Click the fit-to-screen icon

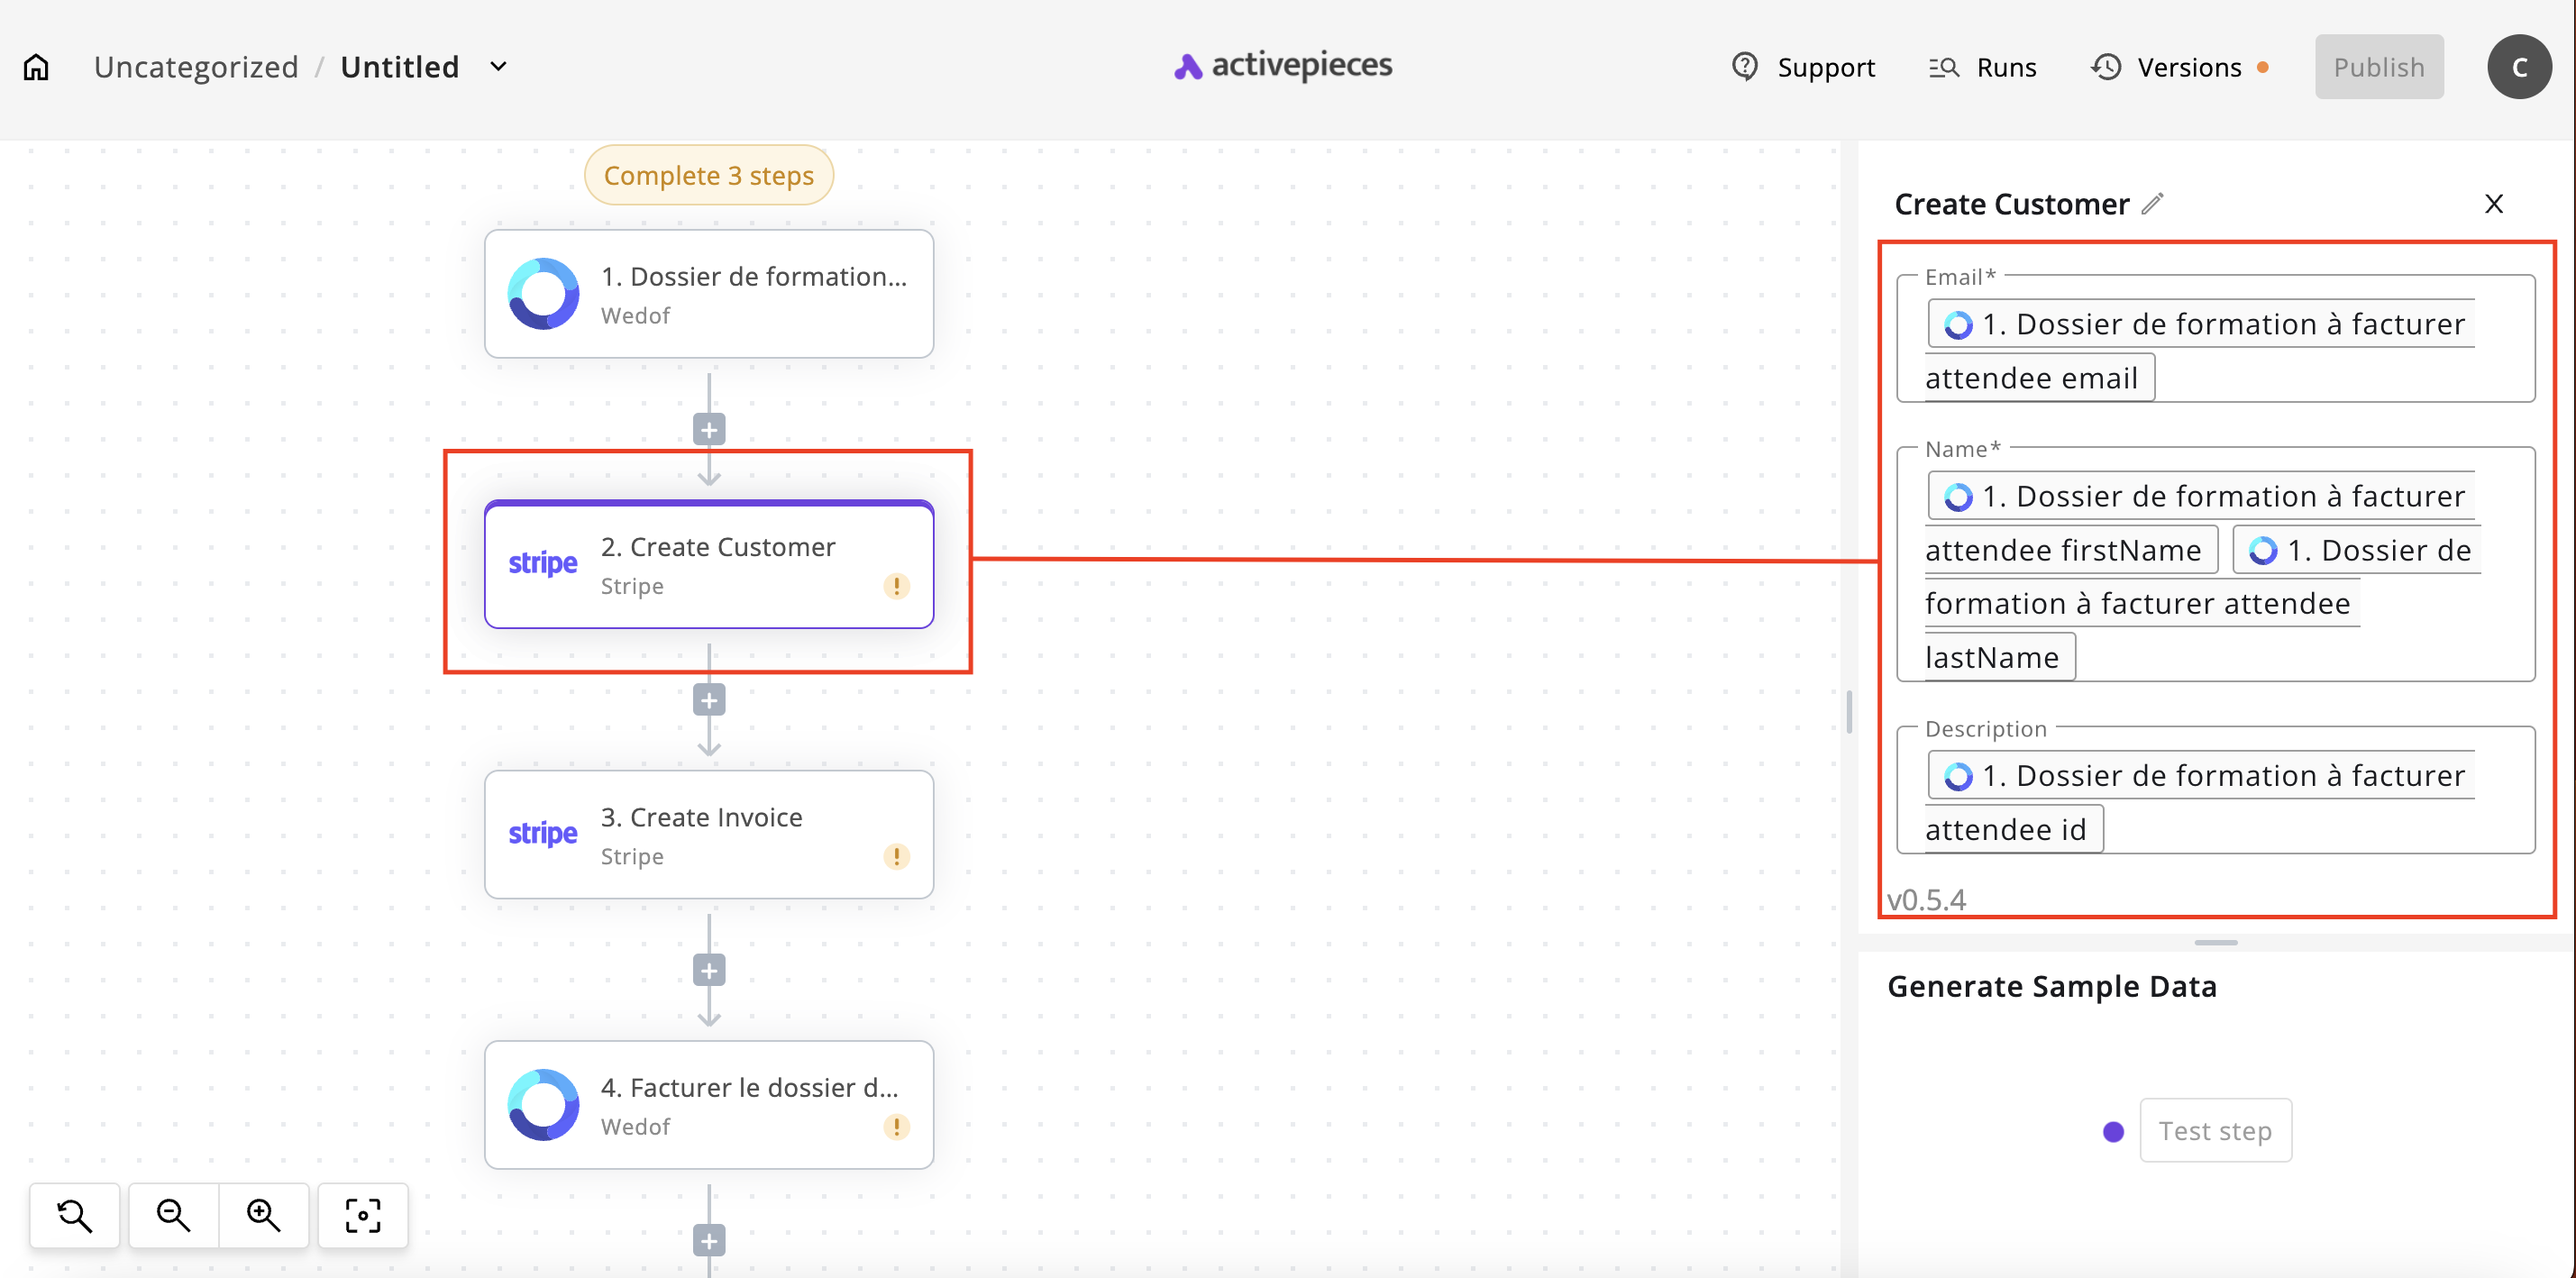click(362, 1215)
